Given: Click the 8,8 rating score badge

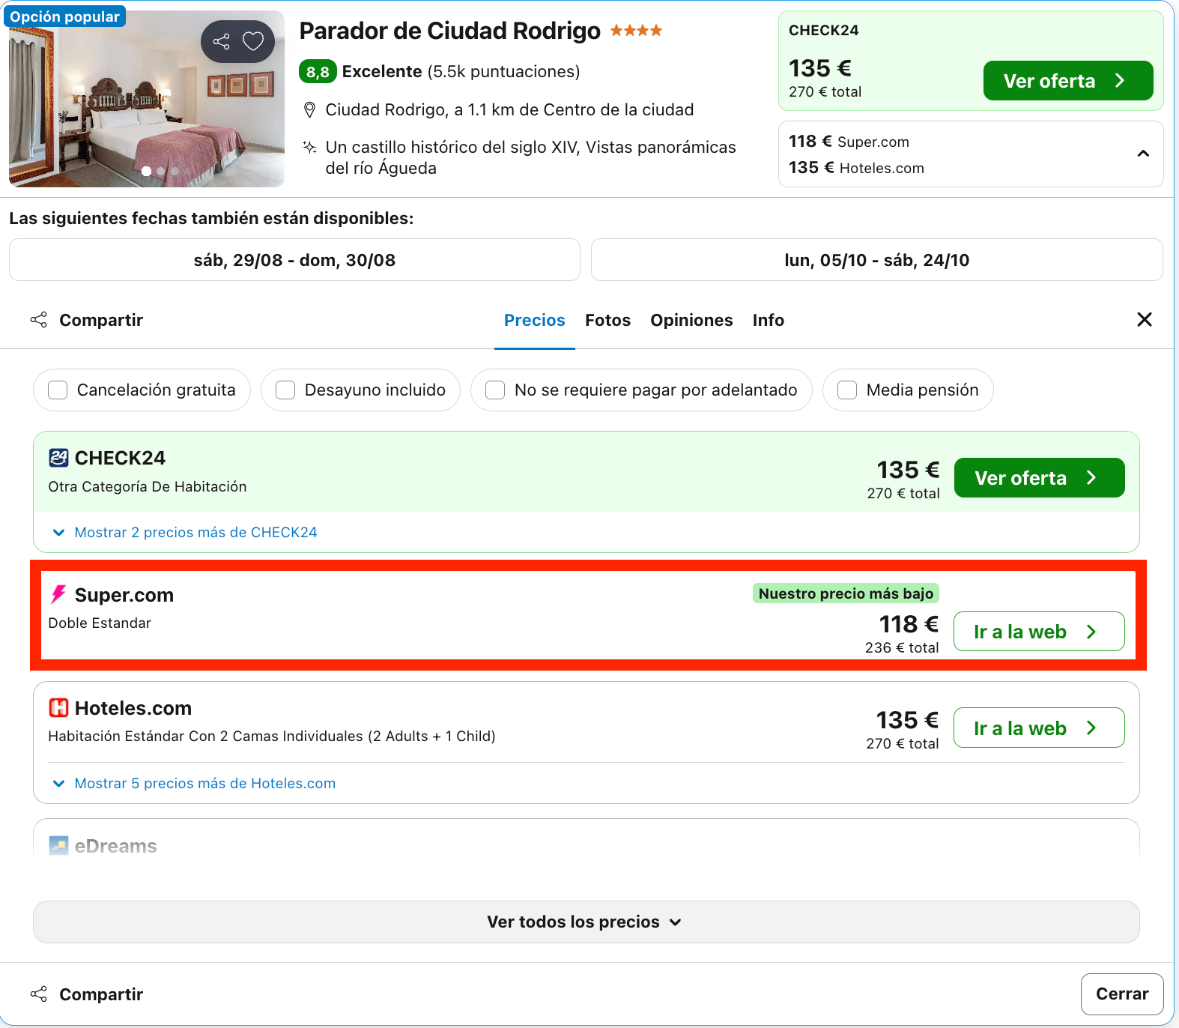Looking at the screenshot, I should 318,72.
